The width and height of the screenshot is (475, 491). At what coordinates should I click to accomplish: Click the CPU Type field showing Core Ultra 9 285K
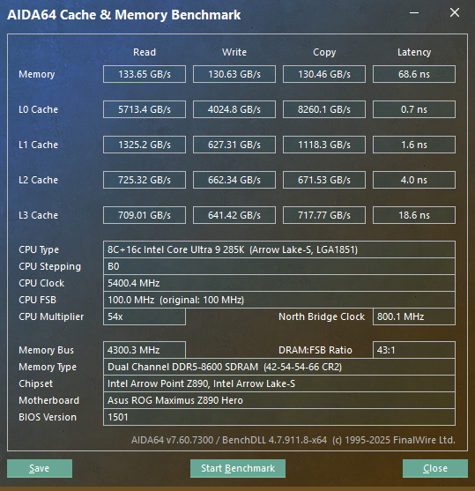[x=279, y=249]
